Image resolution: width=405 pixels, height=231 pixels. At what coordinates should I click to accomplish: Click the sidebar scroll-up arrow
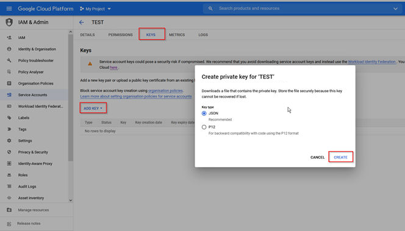pyautogui.click(x=71, y=32)
